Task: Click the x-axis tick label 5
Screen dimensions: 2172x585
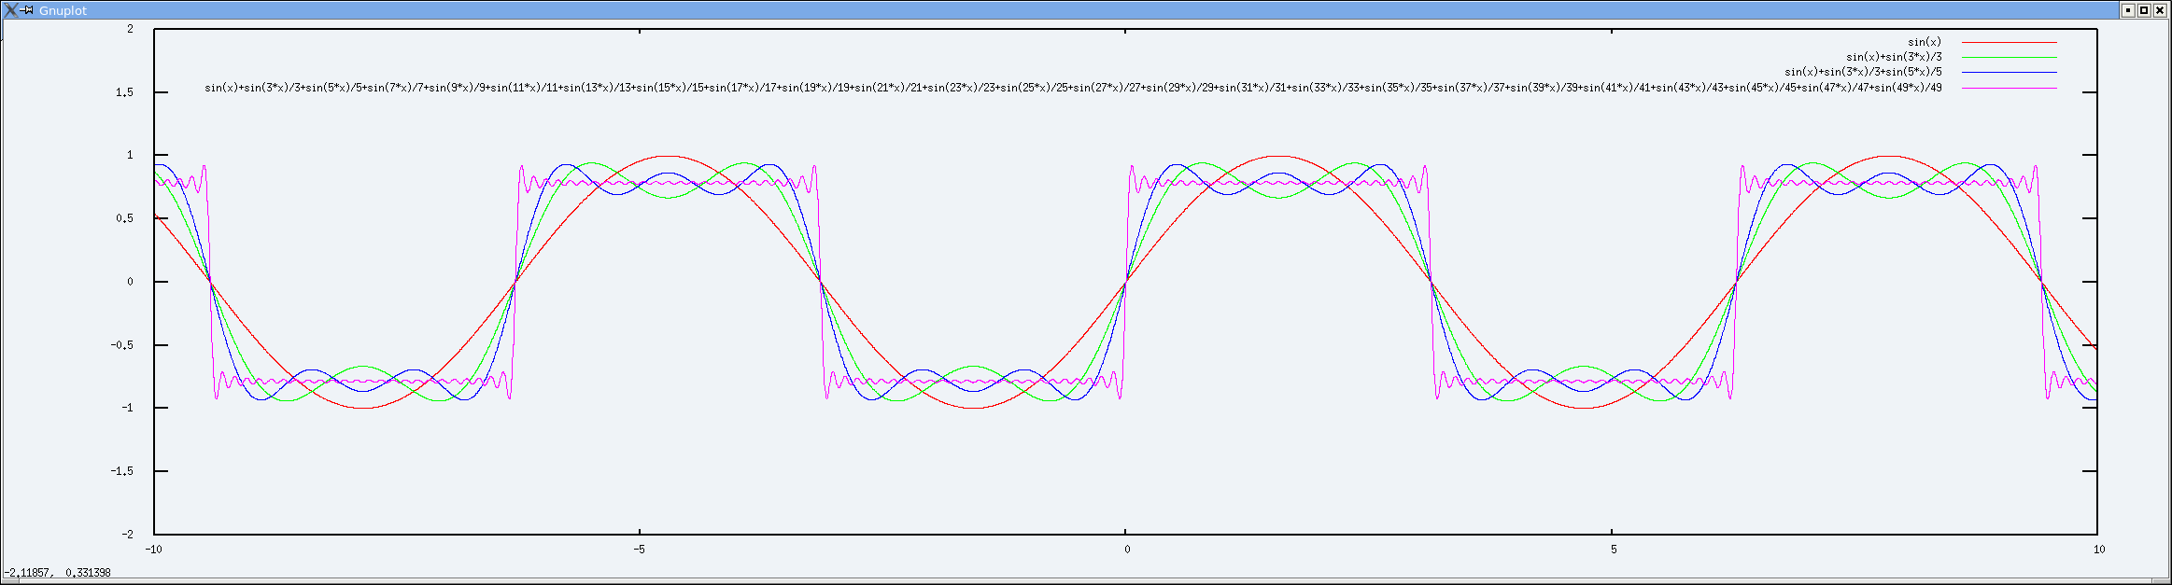Action: point(1613,549)
